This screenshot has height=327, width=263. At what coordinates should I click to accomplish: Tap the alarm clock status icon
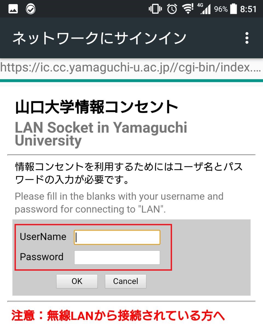click(x=172, y=9)
